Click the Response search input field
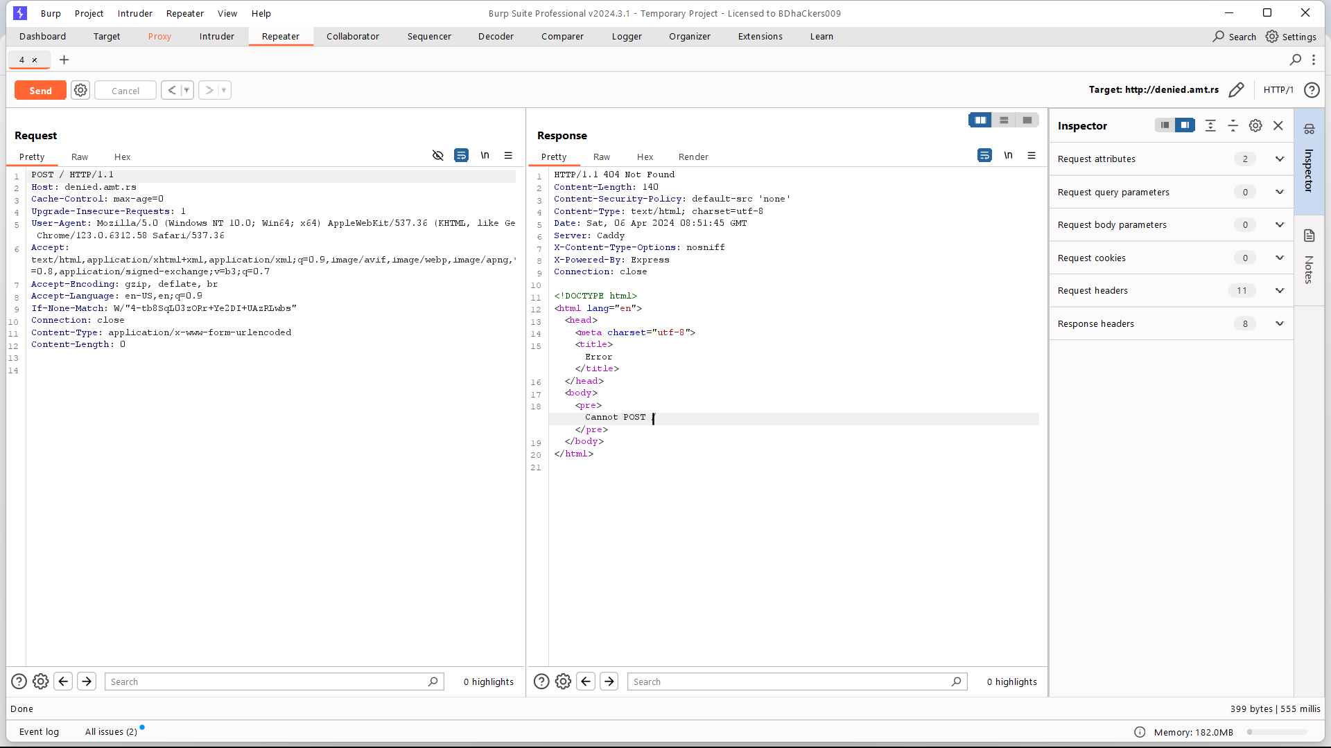This screenshot has height=748, width=1331. pyautogui.click(x=790, y=682)
